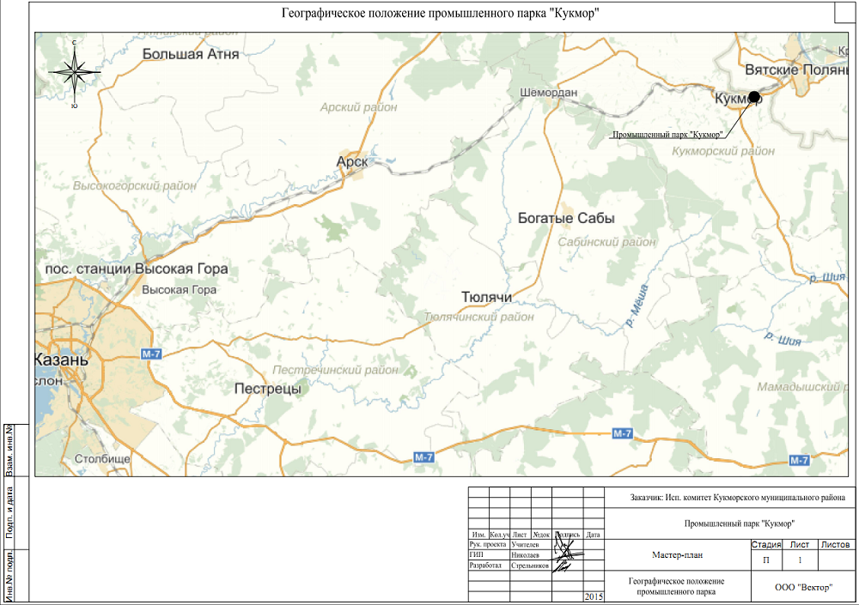The width and height of the screenshot is (859, 605).
Task: Click the 2015 date cell
Action: pyautogui.click(x=594, y=596)
